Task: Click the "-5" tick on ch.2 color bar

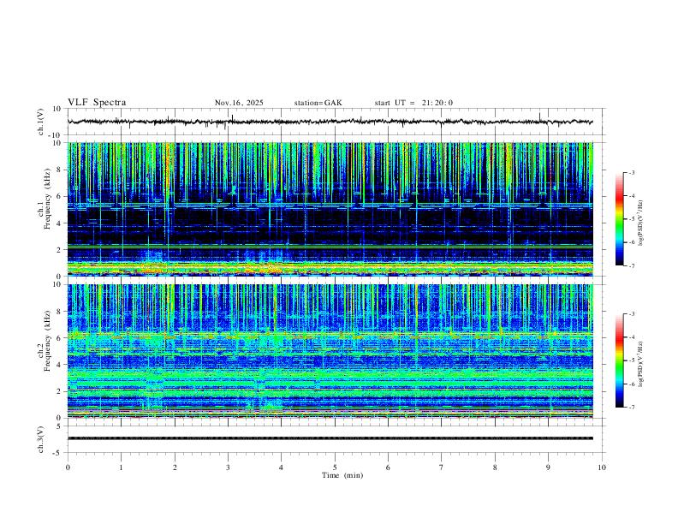Action: click(631, 360)
